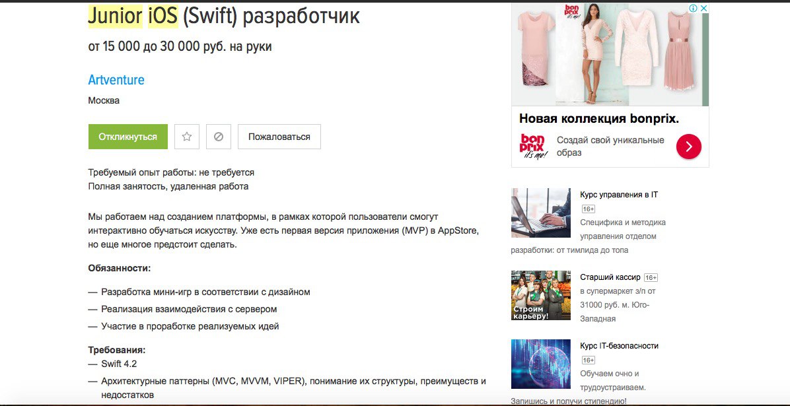Click the 16+ badge next to Старший кассир
This screenshot has width=790, height=406.
pos(651,277)
